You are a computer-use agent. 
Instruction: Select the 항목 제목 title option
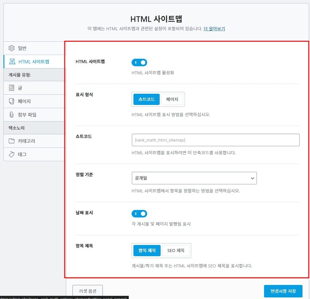[147, 251]
